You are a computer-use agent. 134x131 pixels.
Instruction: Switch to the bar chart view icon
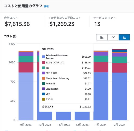coord(102,37)
